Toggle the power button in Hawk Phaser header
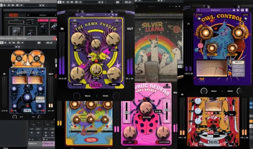 [60, 2]
